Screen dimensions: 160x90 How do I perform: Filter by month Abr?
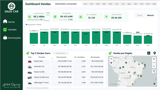(x=104, y=4)
